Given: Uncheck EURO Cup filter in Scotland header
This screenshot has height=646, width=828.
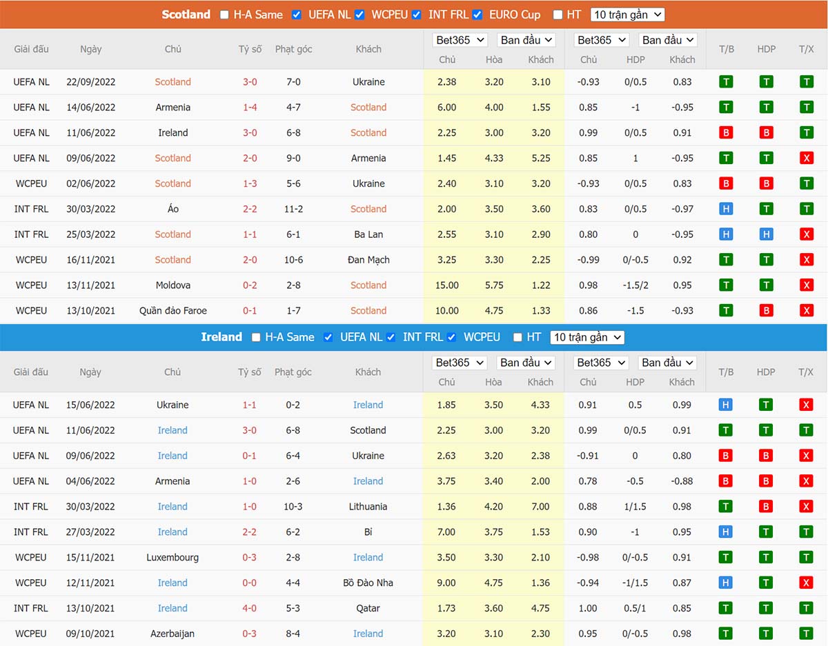Looking at the screenshot, I should pyautogui.click(x=477, y=14).
